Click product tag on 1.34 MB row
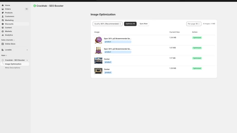Screen dimensions: 237x133 click(118, 42)
